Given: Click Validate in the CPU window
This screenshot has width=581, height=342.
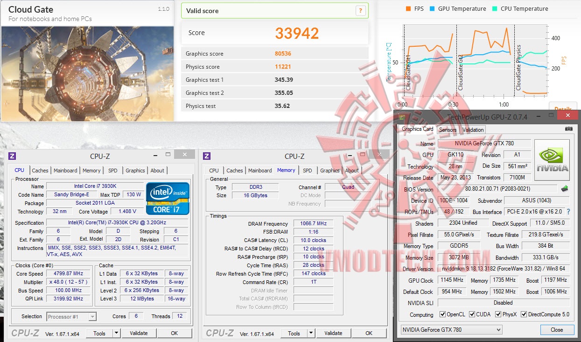Looking at the screenshot, I should (139, 333).
